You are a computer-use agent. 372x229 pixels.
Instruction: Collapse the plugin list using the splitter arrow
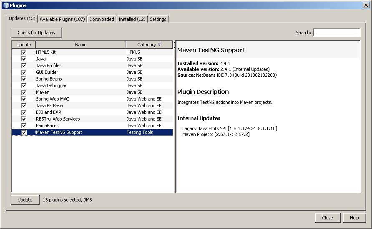pyautogui.click(x=174, y=43)
